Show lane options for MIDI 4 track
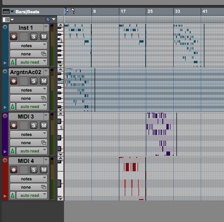 click(5, 160)
